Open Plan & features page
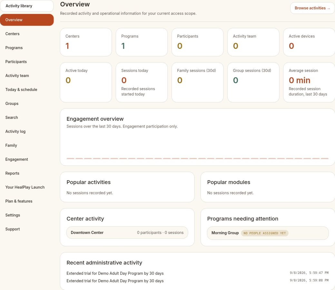335x290 pixels. tap(27, 201)
